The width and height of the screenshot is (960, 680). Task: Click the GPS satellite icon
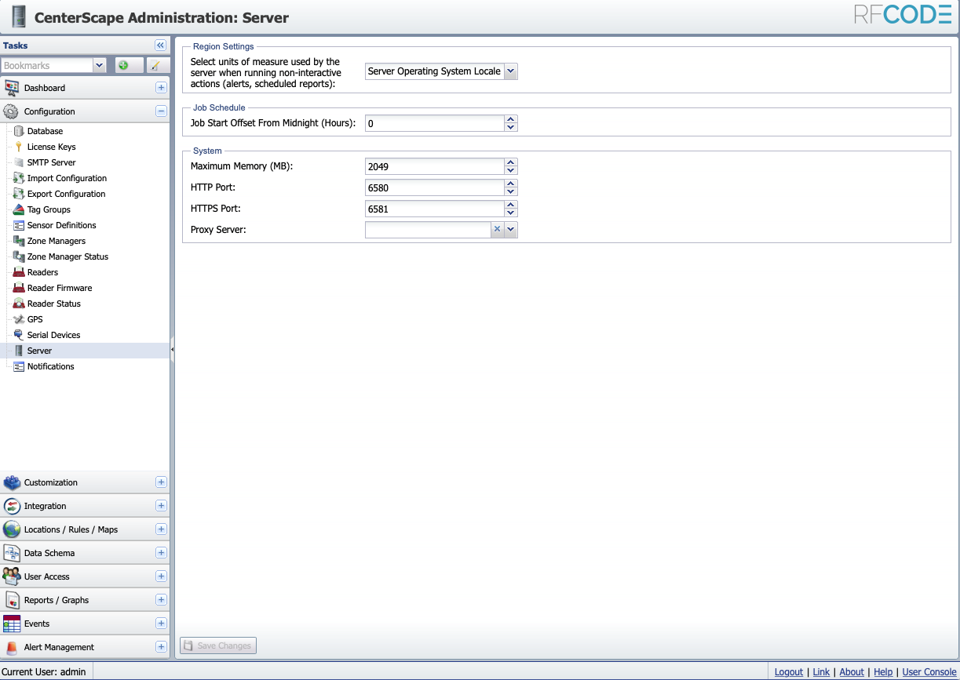(19, 319)
